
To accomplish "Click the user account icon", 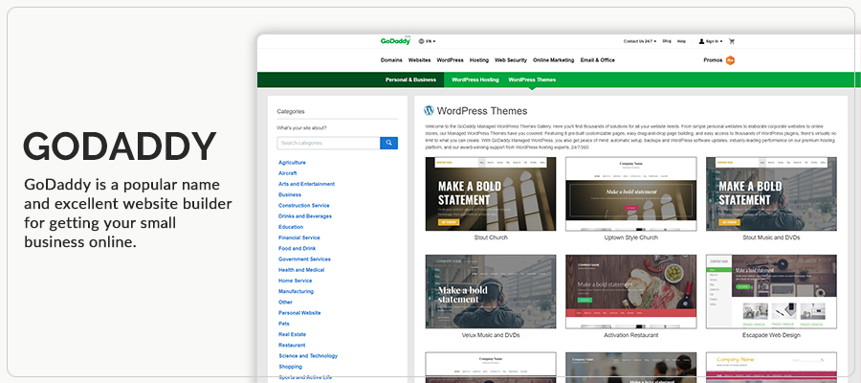I will click(x=701, y=41).
